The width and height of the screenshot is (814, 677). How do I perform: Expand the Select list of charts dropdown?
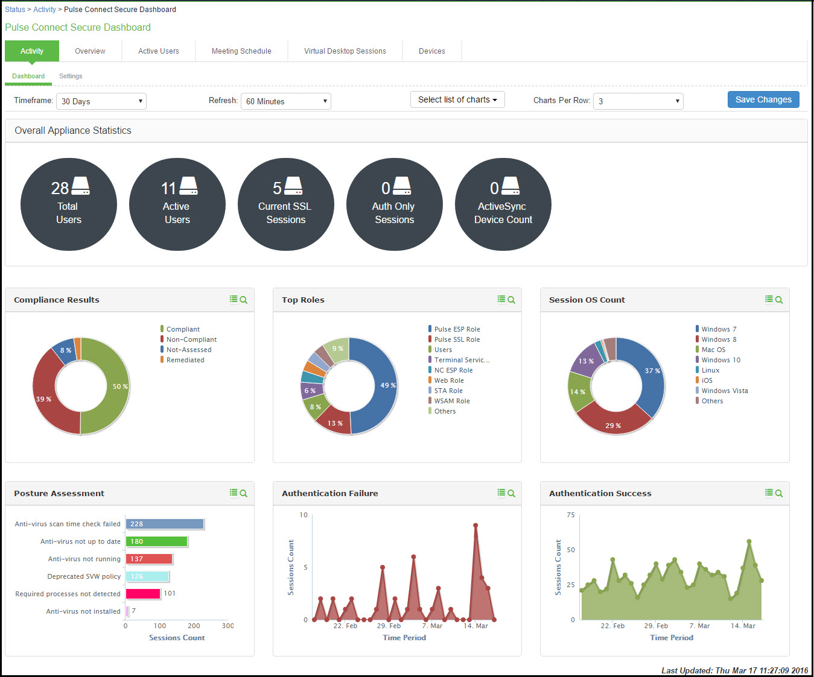point(457,99)
